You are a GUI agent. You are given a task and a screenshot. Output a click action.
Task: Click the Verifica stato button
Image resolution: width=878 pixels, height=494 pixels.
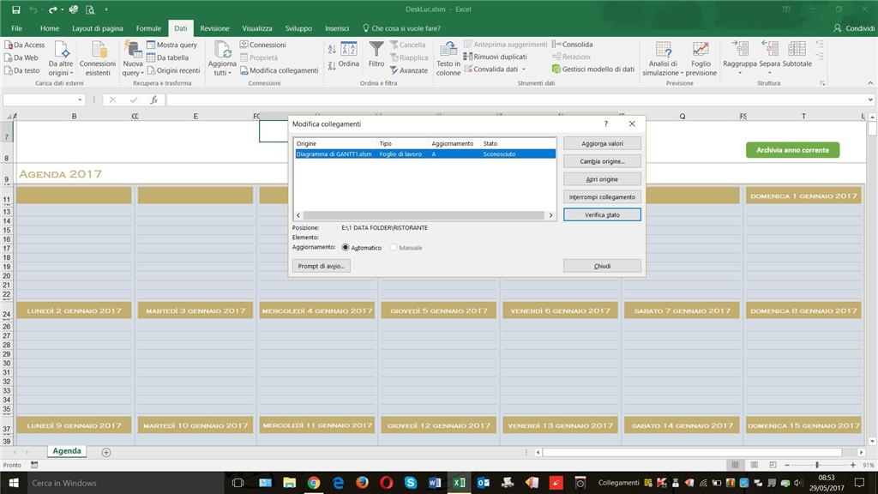click(602, 214)
